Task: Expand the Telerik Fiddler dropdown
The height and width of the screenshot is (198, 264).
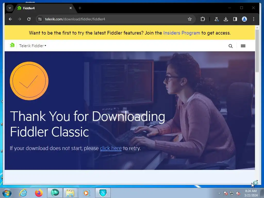Action: pyautogui.click(x=33, y=46)
